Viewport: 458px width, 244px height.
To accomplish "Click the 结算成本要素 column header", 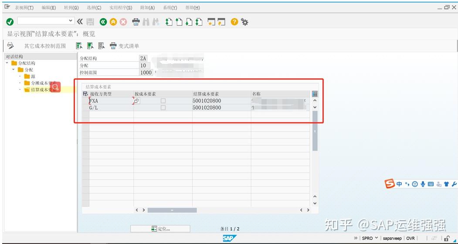I will [221, 94].
